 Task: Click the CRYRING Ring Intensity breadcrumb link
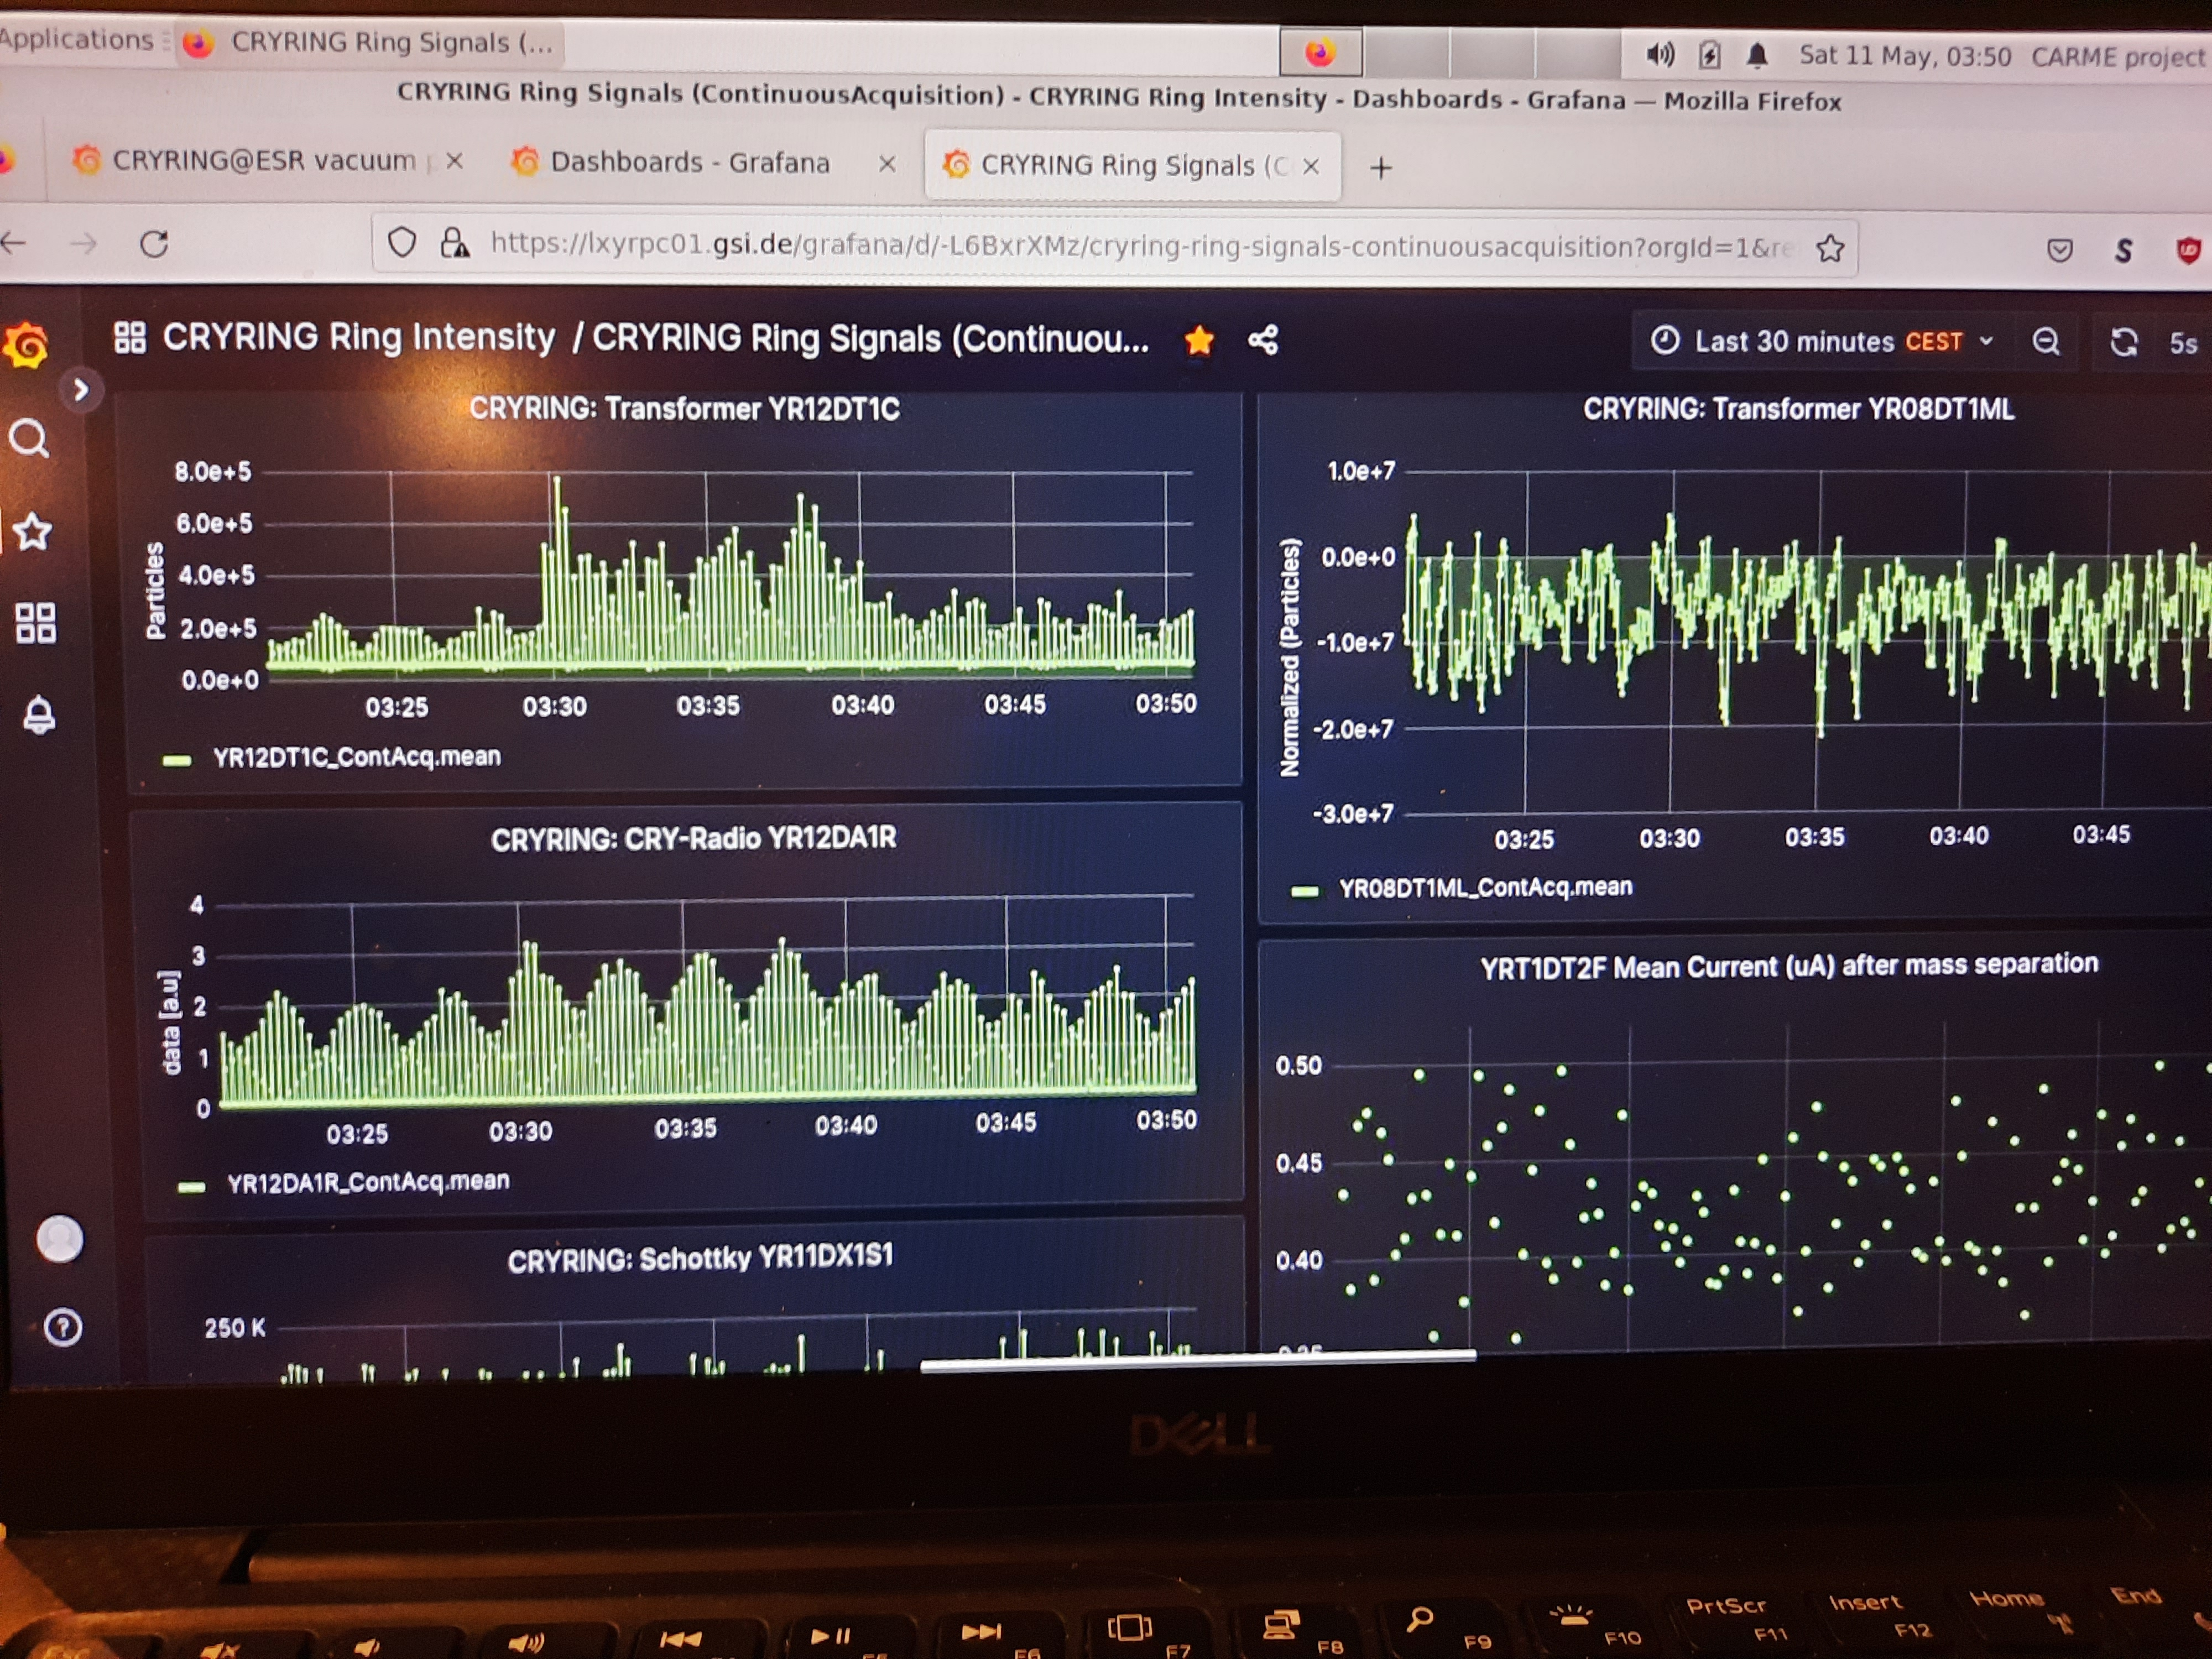(358, 337)
